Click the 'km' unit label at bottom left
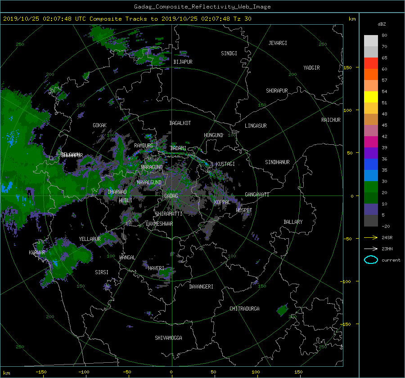 pos(6,373)
